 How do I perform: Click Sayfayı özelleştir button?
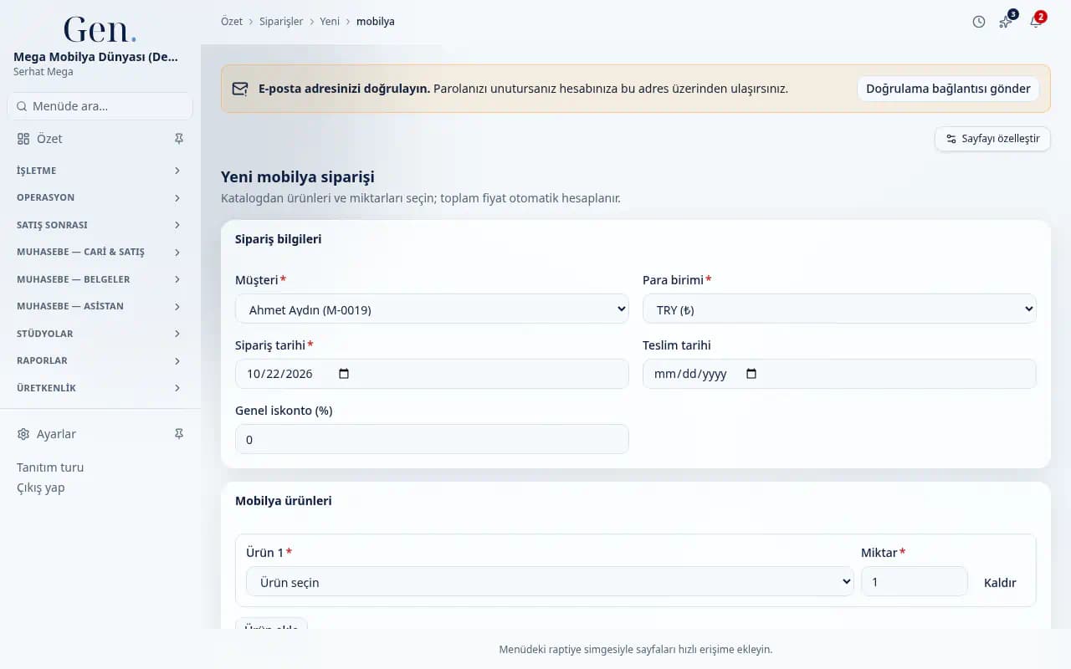(992, 139)
